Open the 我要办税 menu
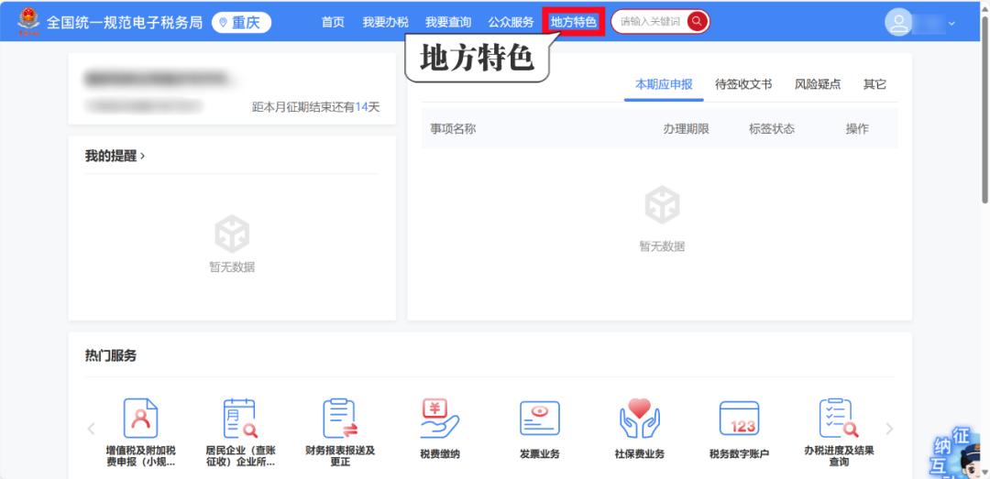The width and height of the screenshot is (990, 479). click(x=385, y=22)
